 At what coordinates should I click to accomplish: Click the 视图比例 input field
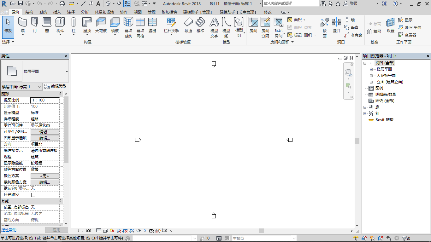[44, 100]
